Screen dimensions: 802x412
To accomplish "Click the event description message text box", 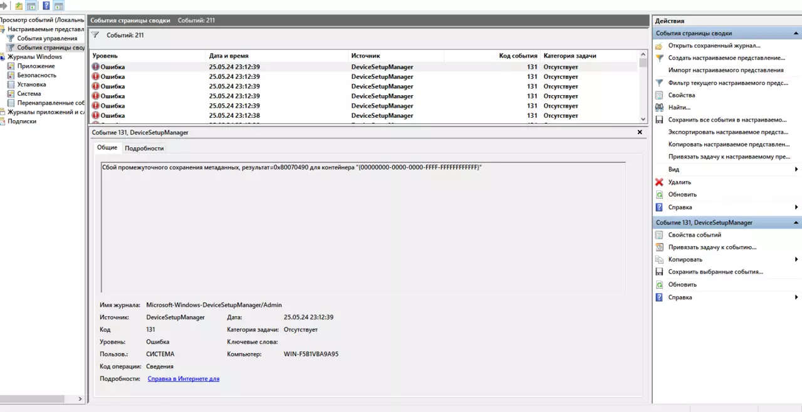I will [363, 227].
